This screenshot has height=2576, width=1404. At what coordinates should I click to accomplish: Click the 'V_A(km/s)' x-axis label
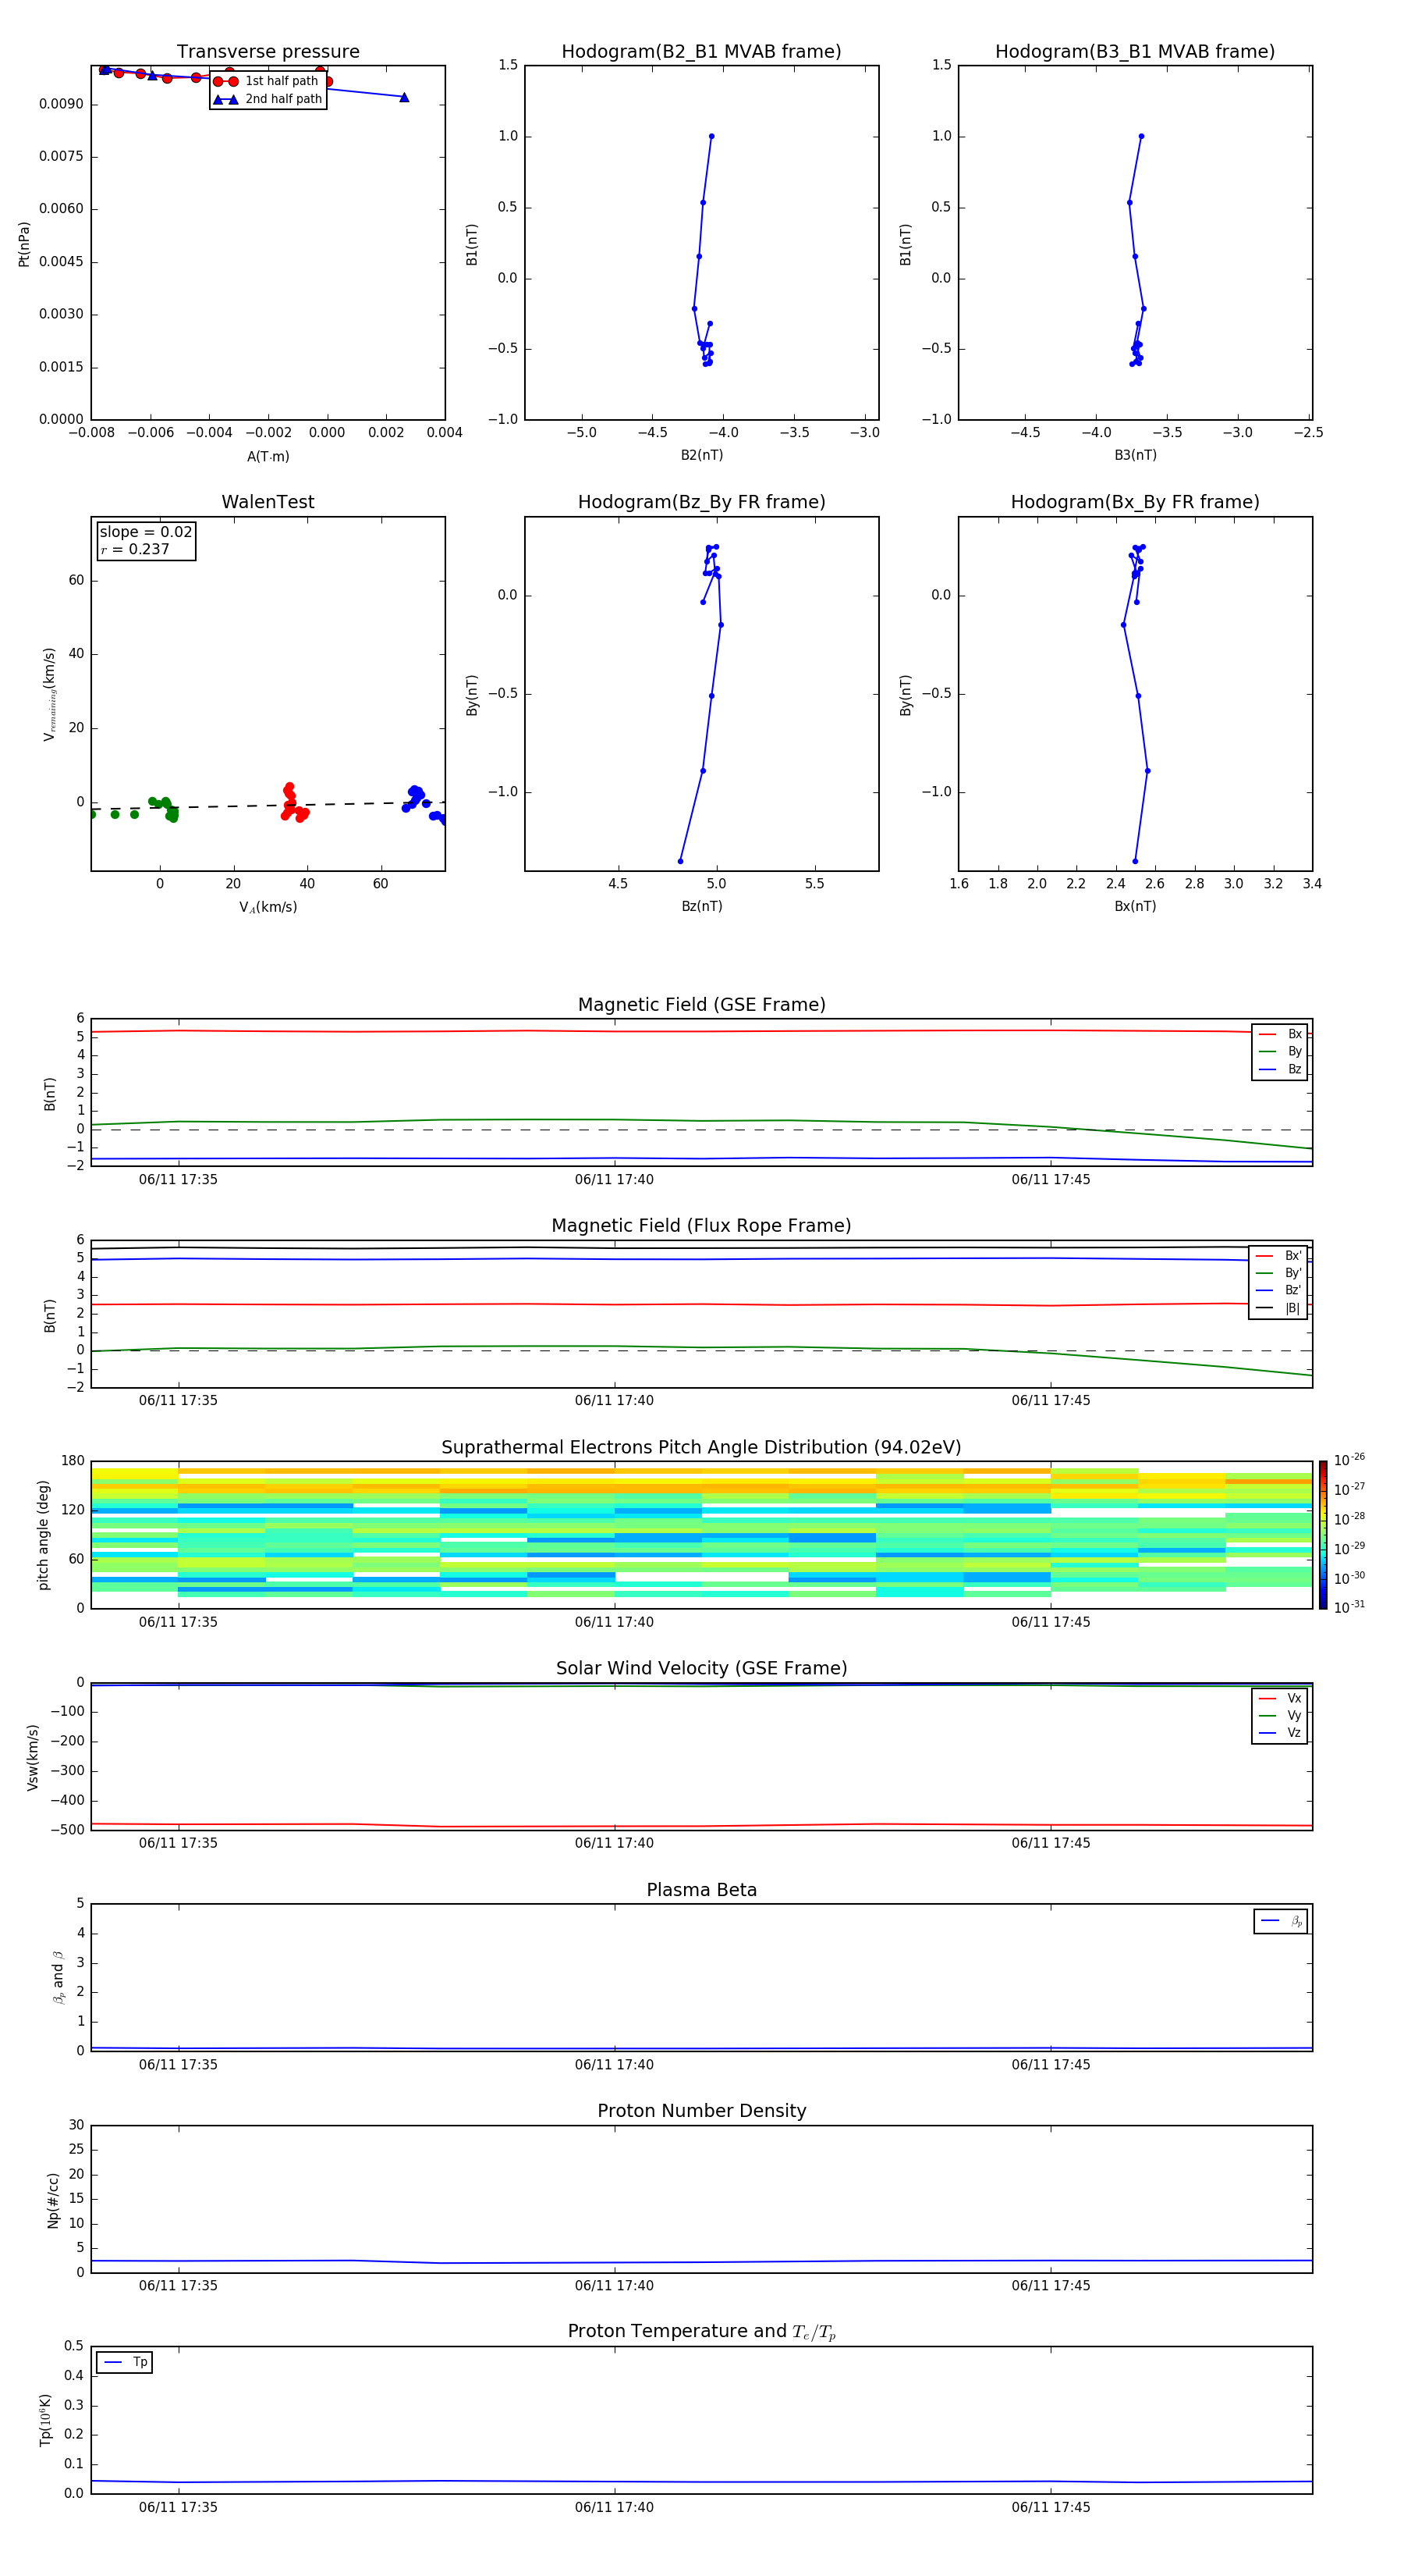(268, 907)
